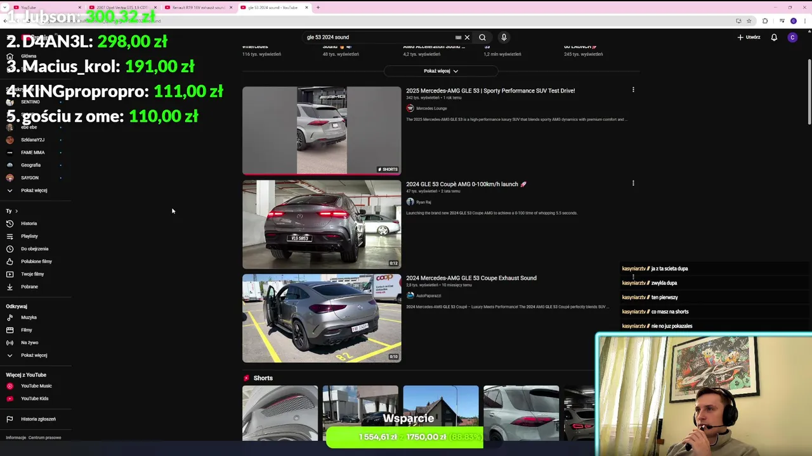Open Polubione filmy liked videos
812x456 pixels.
[35, 262]
